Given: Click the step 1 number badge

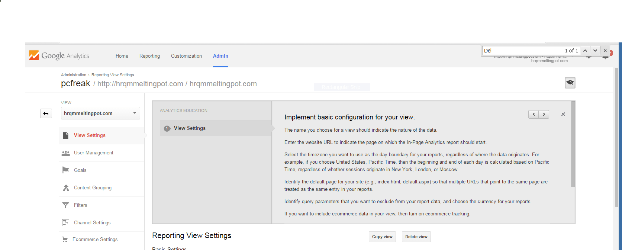Looking at the screenshot, I should 167,128.
